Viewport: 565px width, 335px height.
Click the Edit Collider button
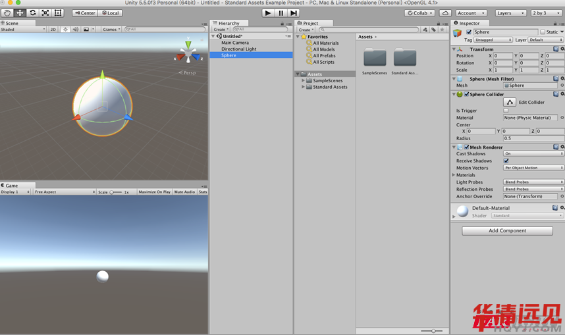(x=510, y=102)
